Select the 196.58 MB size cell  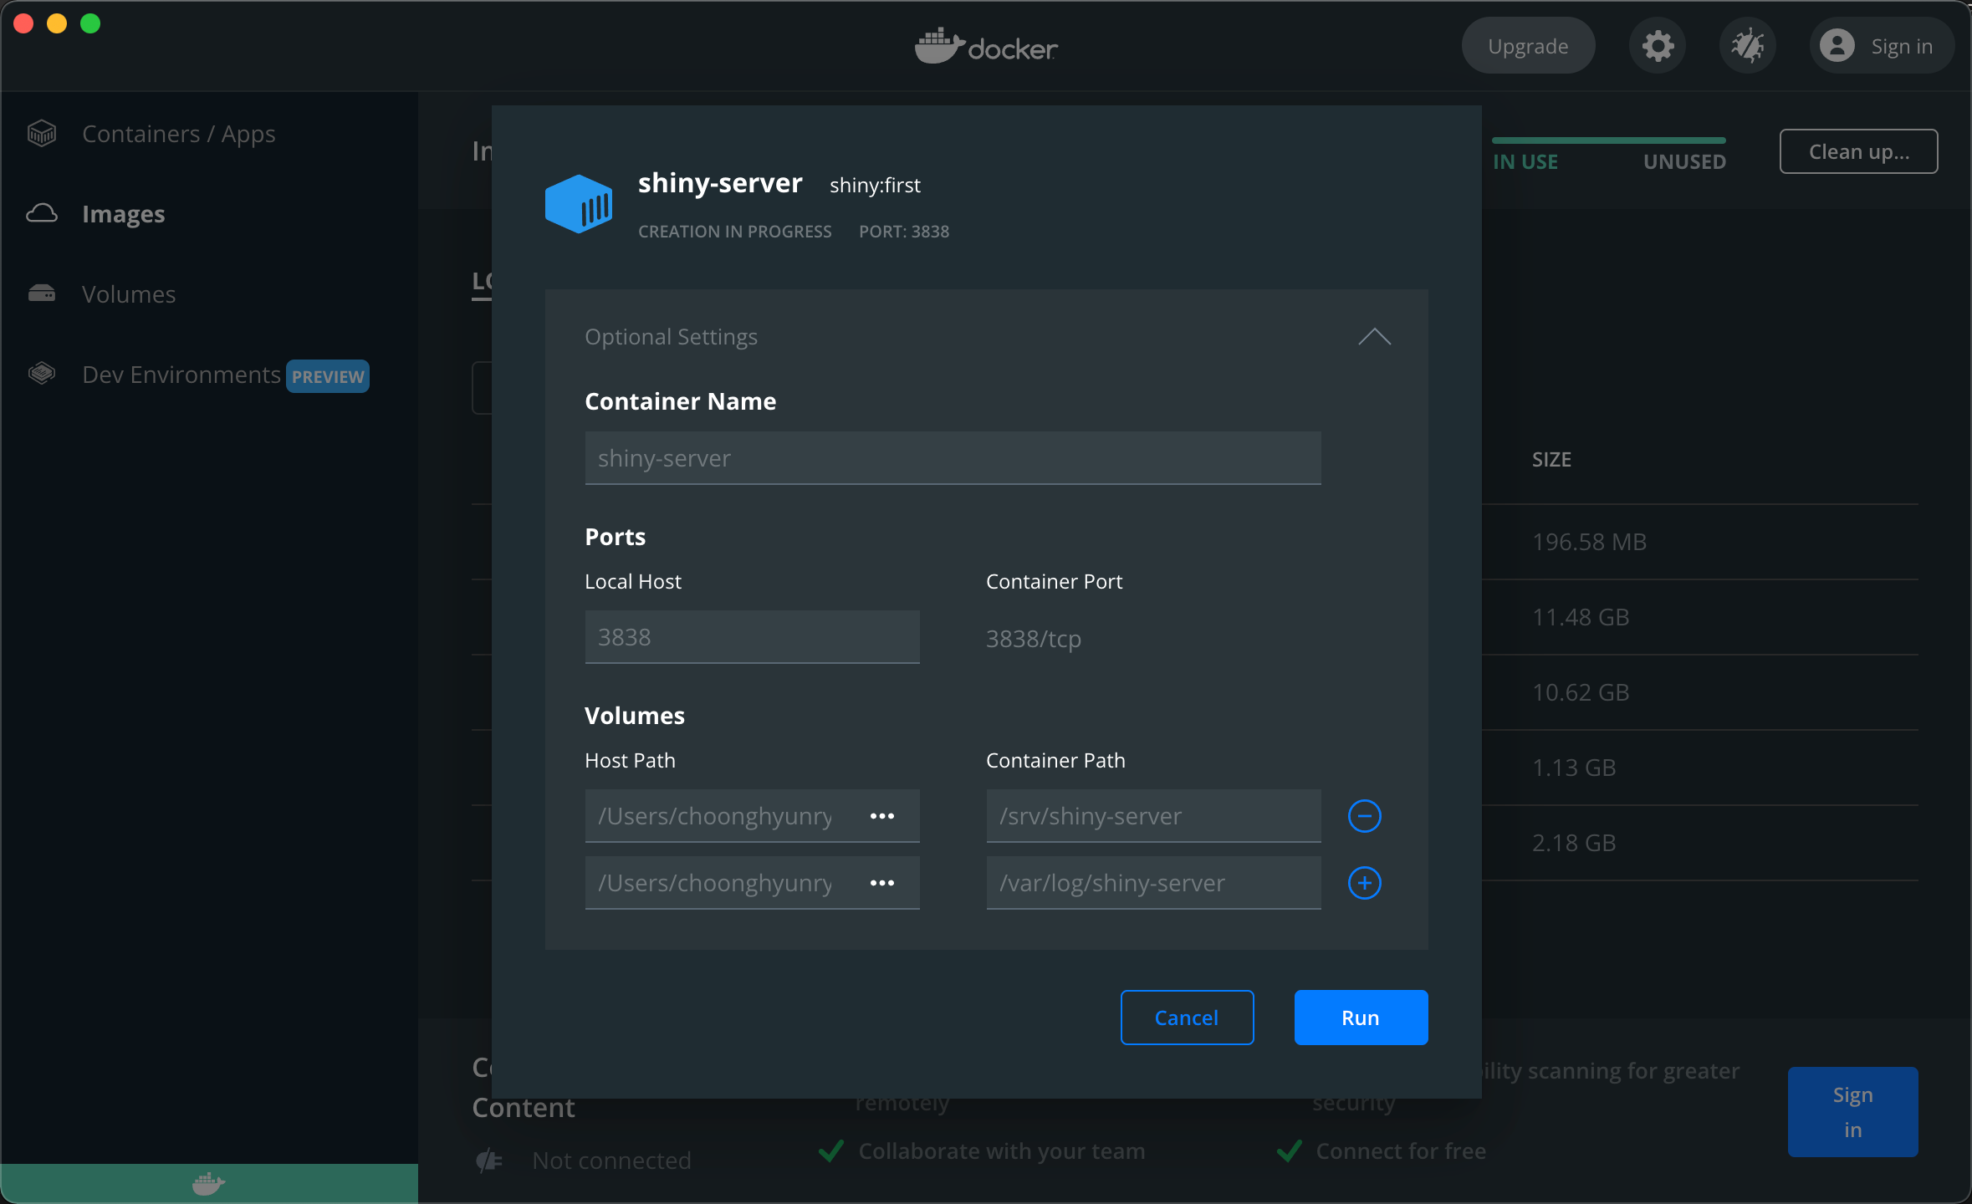[1589, 542]
